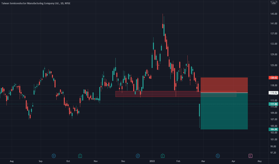Select the white 115.52 entry price label

coord(274,93)
